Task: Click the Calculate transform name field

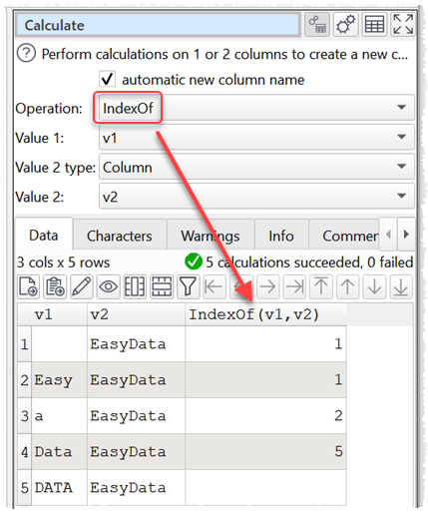Action: click(159, 25)
